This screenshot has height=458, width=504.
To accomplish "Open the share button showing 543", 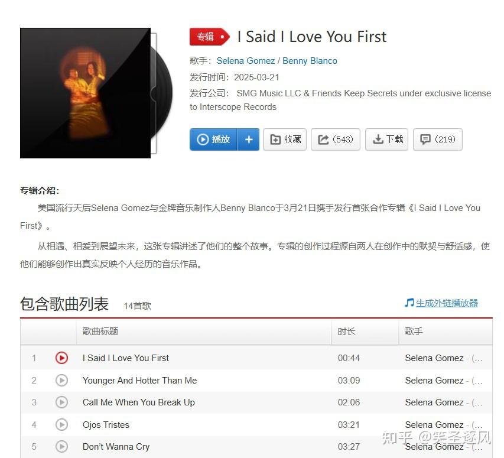I will (335, 139).
